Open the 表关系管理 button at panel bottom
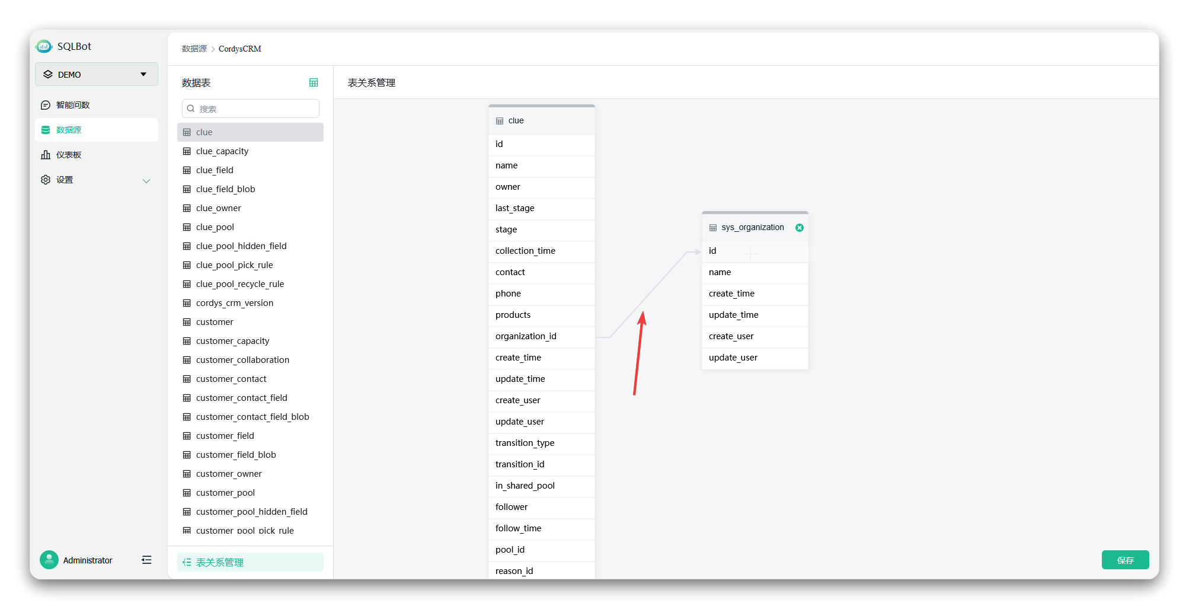Screen dimensions: 1189x609 250,562
